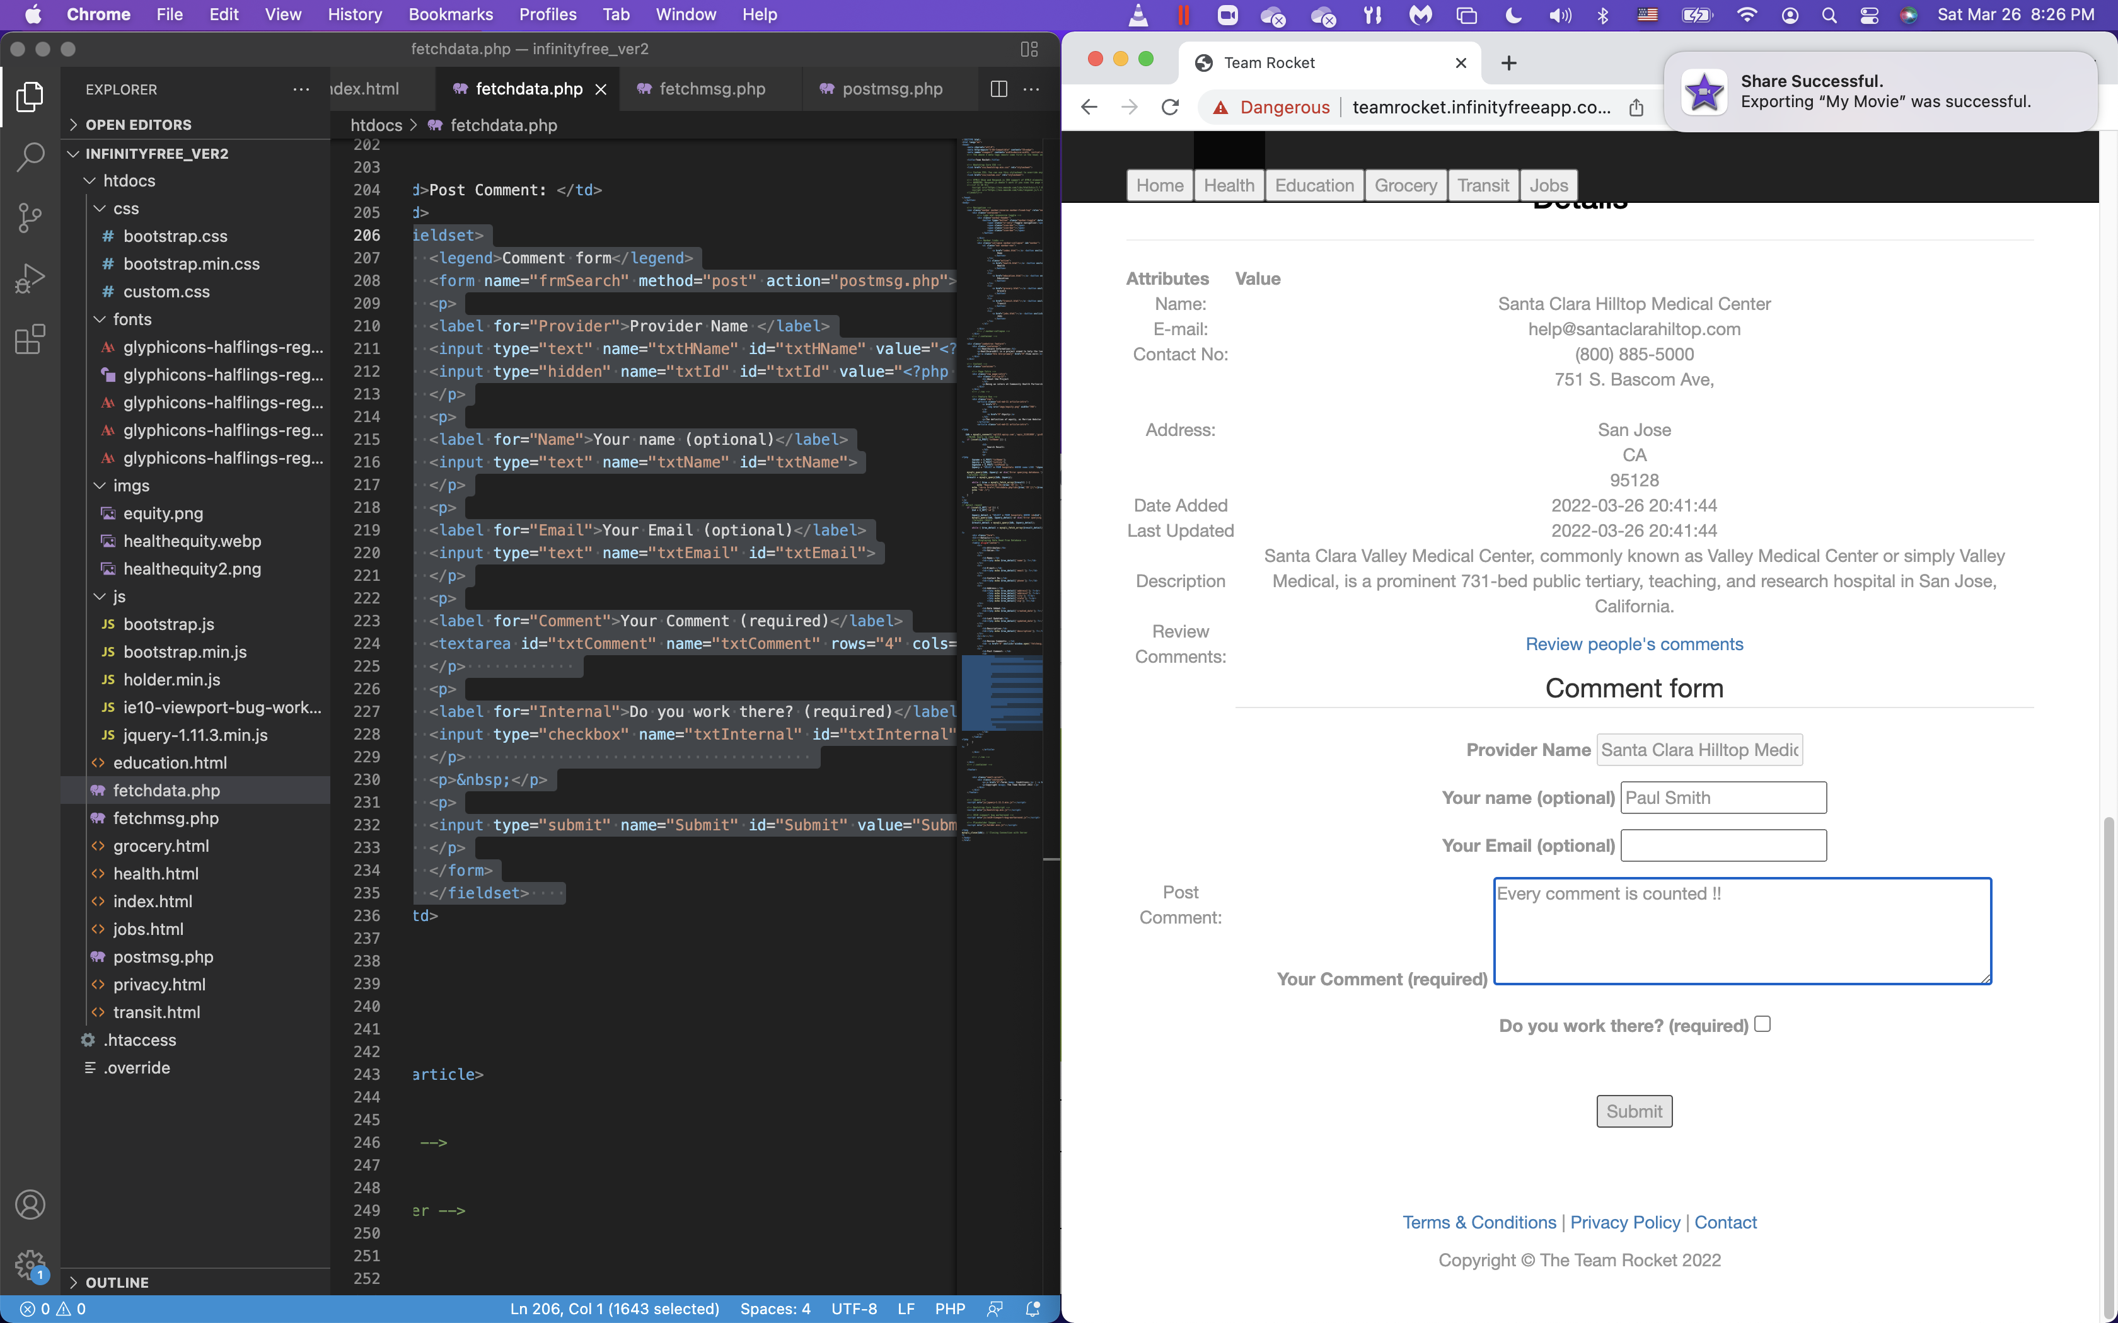
Task: Open the Search view in activity bar
Action: click(30, 157)
